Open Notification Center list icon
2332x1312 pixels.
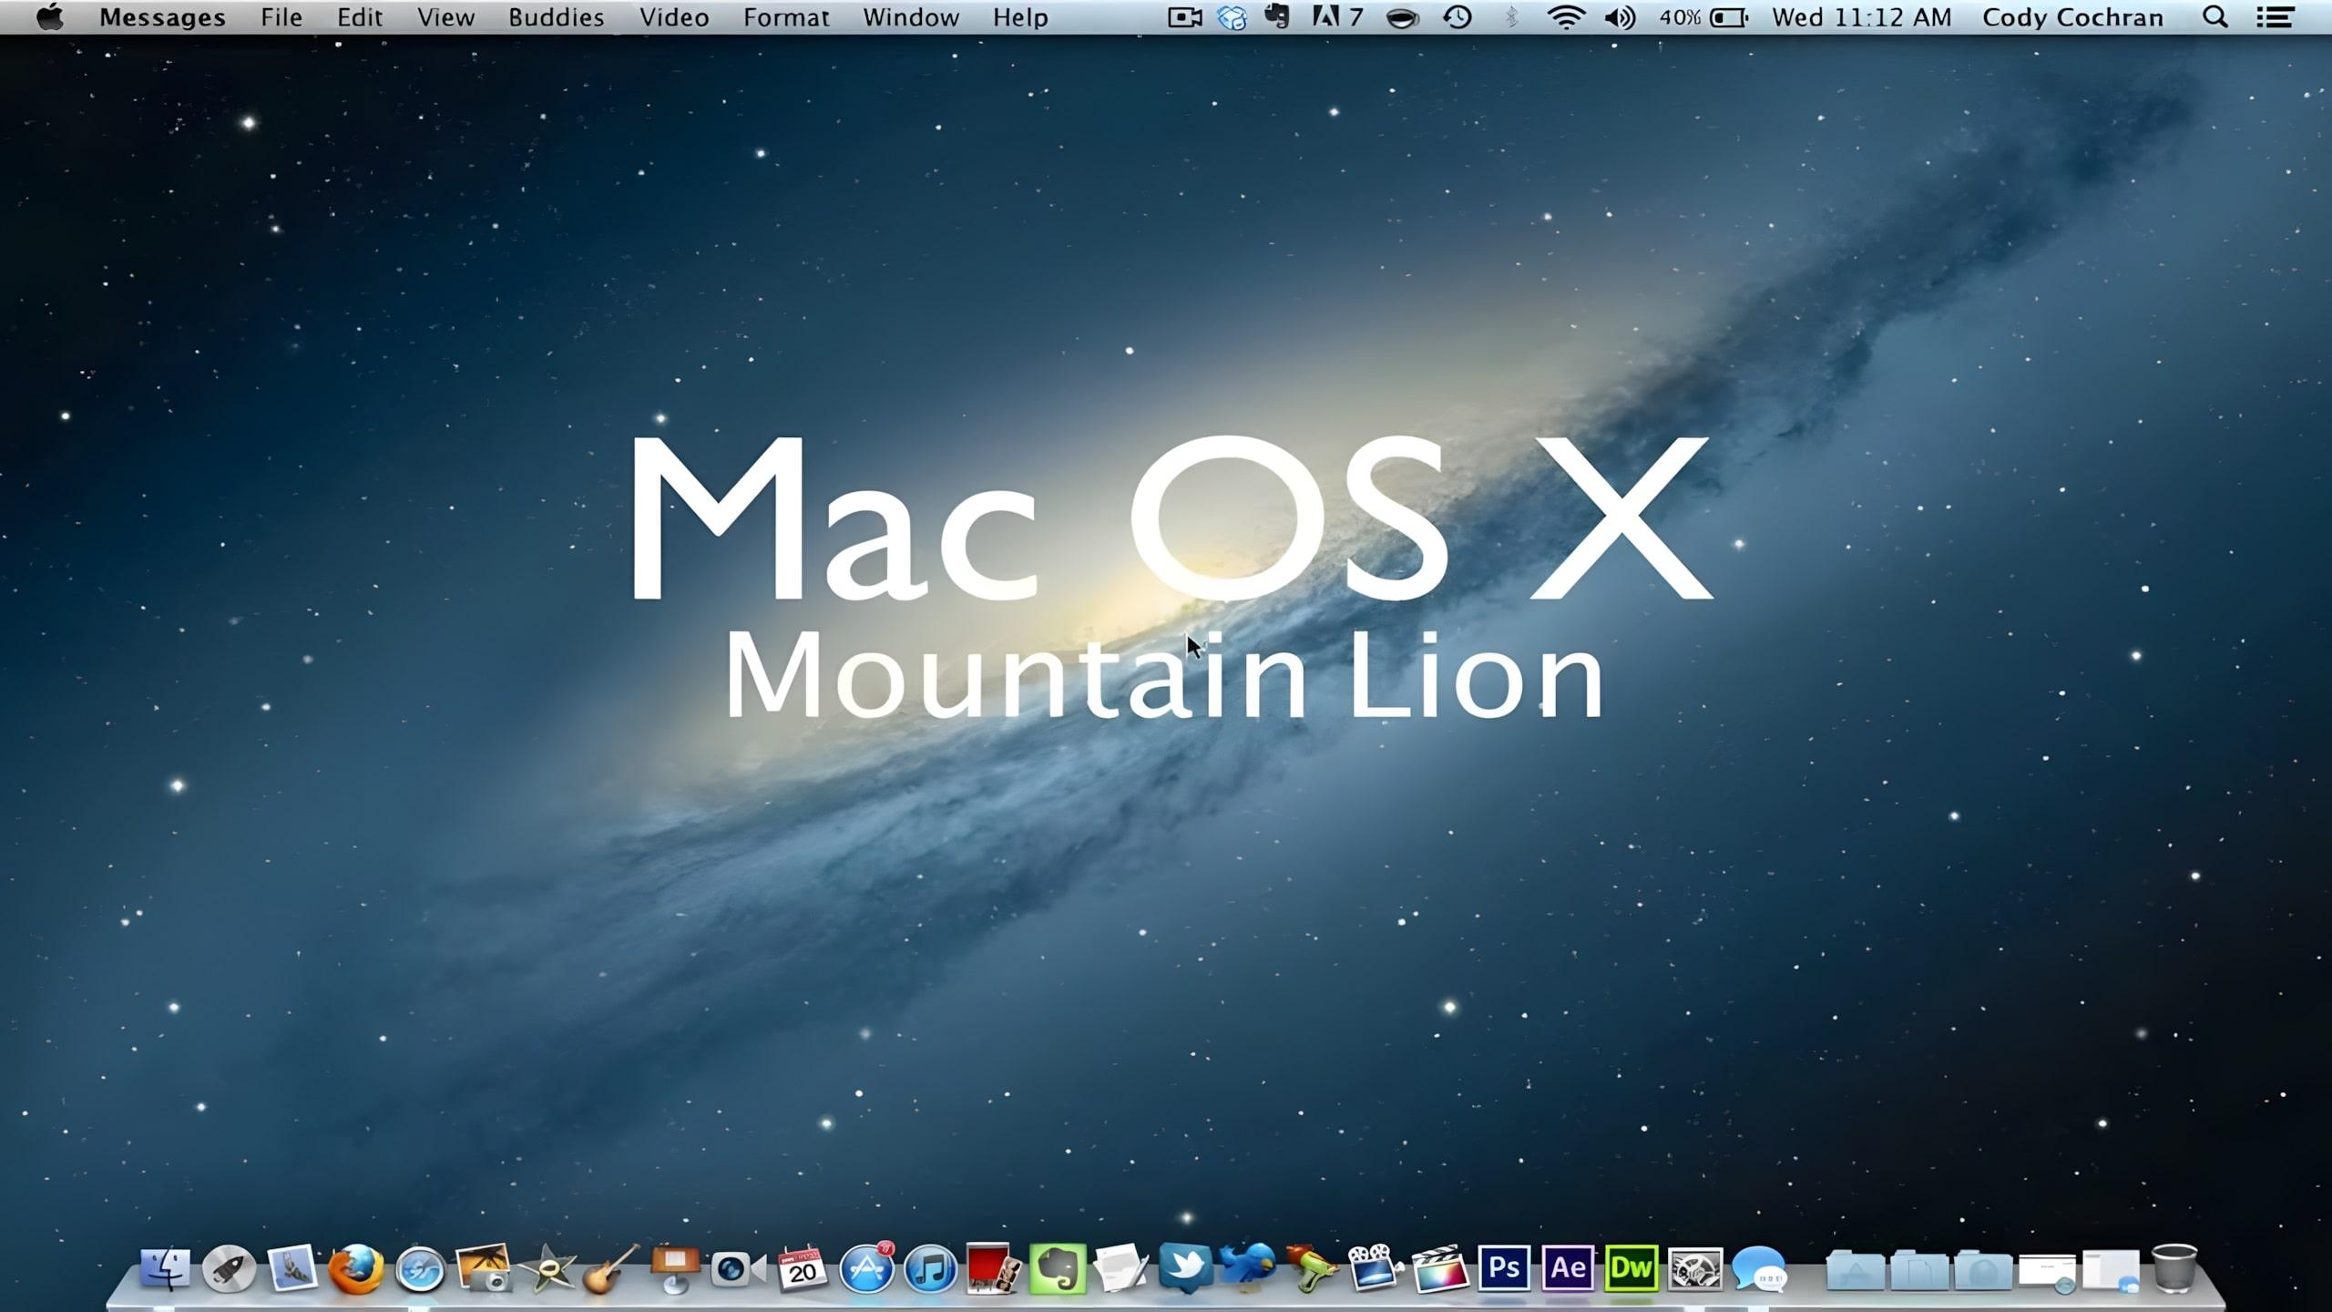2275,17
